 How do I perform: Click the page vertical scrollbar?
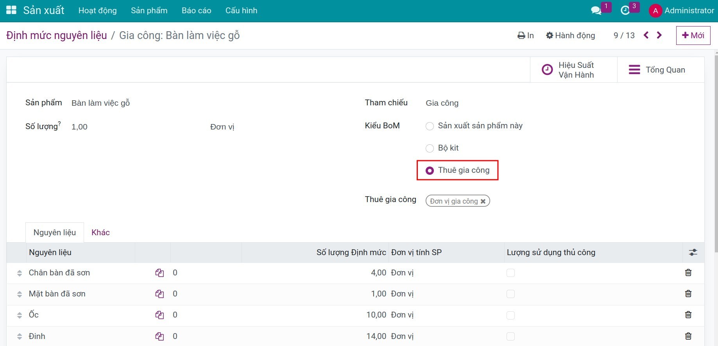716,154
